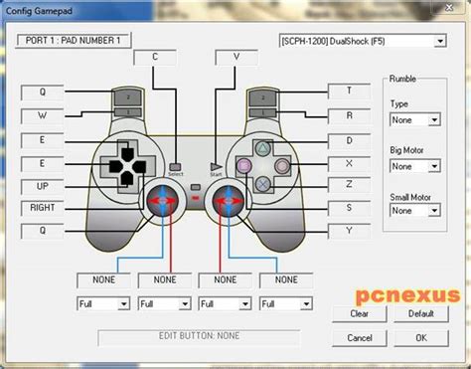Confirm the settings with OK

(421, 338)
